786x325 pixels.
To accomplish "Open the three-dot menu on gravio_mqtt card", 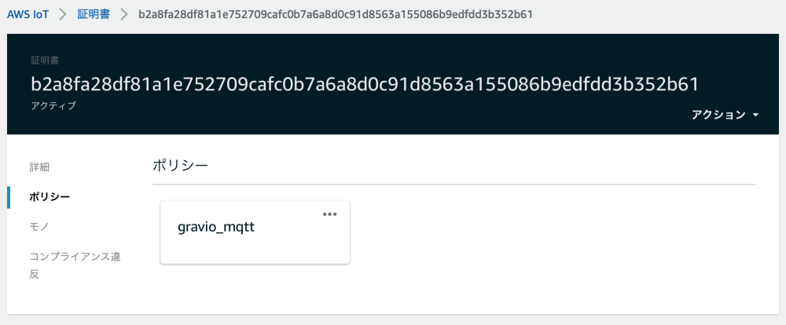I will tap(329, 214).
